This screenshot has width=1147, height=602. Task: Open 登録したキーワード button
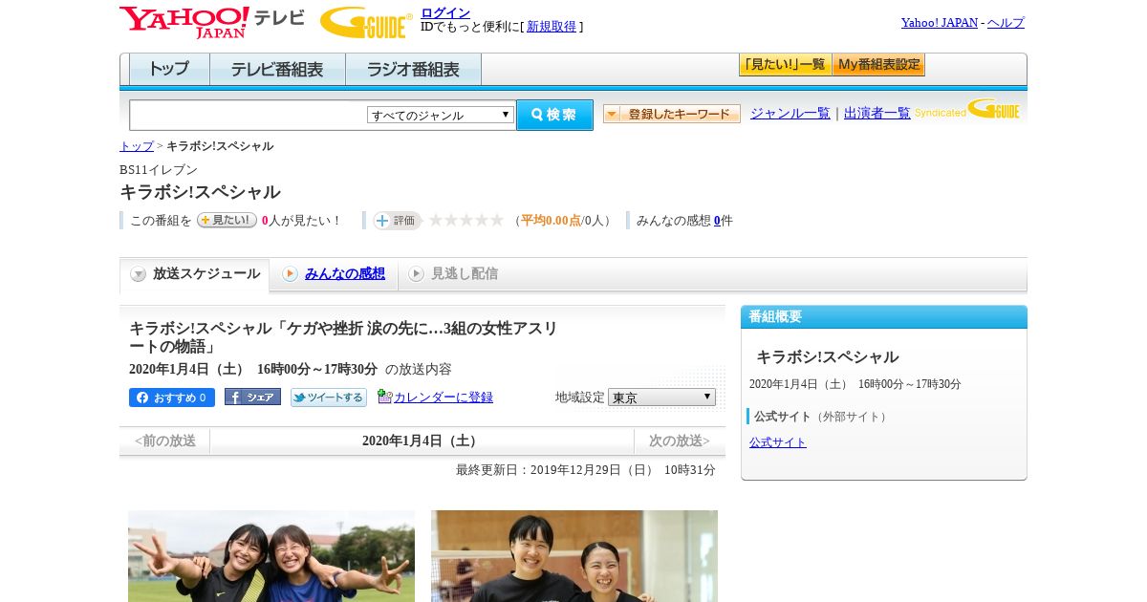pos(672,114)
